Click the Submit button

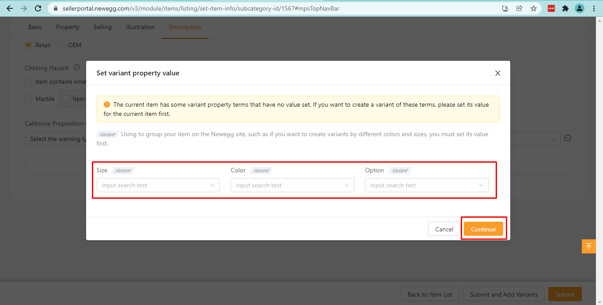point(565,294)
